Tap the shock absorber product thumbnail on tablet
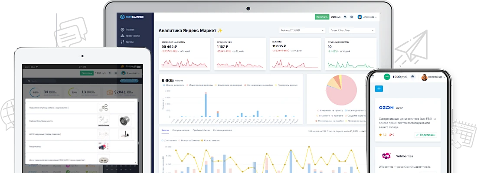 [104, 147]
